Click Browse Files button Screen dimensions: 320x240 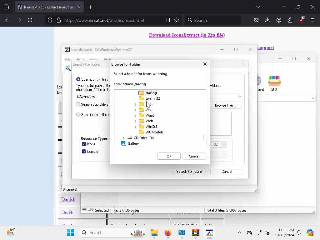click(x=225, y=105)
